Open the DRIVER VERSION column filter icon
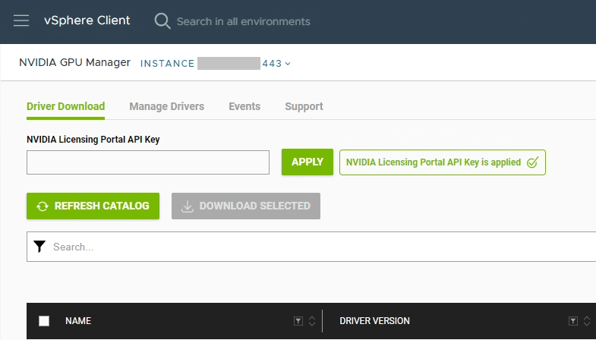This screenshot has width=596, height=340. point(573,321)
